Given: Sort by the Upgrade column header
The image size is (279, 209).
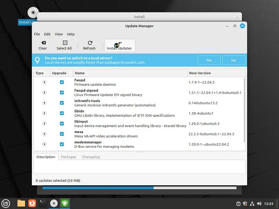Looking at the screenshot, I should (62, 73).
